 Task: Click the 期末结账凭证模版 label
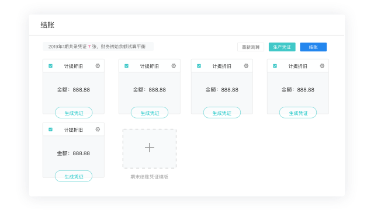(x=150, y=177)
